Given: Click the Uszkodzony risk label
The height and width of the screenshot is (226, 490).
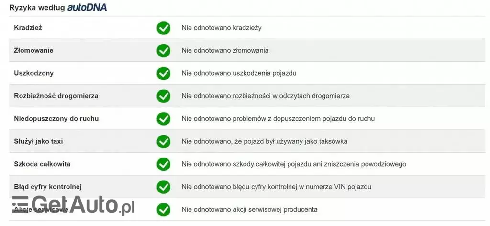Looking at the screenshot, I should tap(33, 73).
